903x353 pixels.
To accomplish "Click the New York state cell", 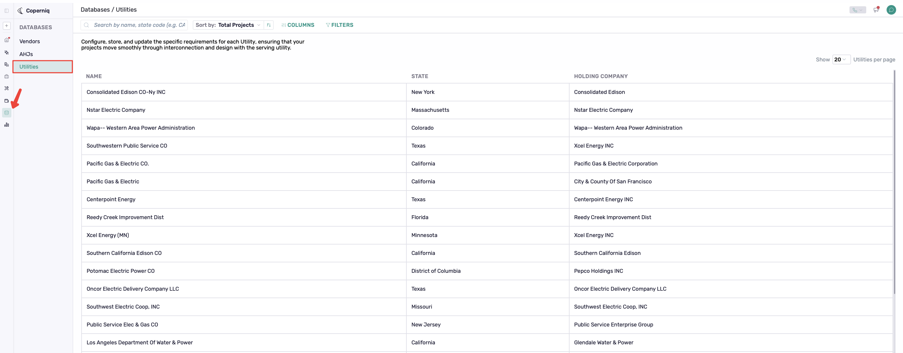I will [488, 92].
